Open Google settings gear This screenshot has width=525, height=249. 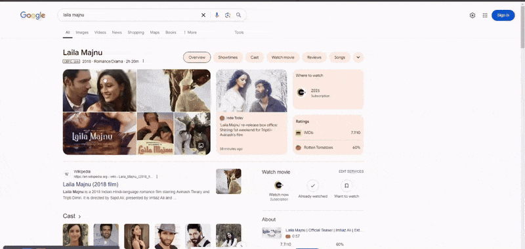tap(472, 15)
